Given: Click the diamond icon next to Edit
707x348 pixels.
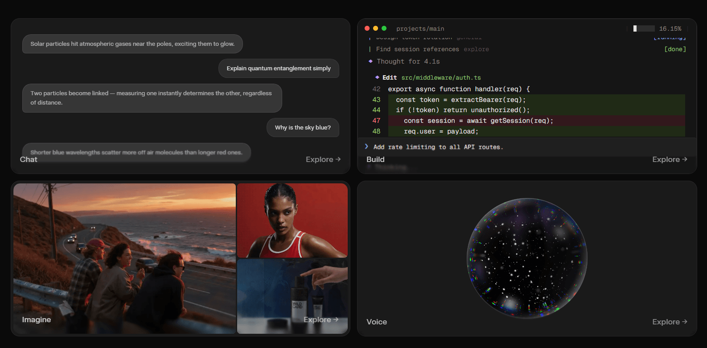Looking at the screenshot, I should tap(377, 77).
